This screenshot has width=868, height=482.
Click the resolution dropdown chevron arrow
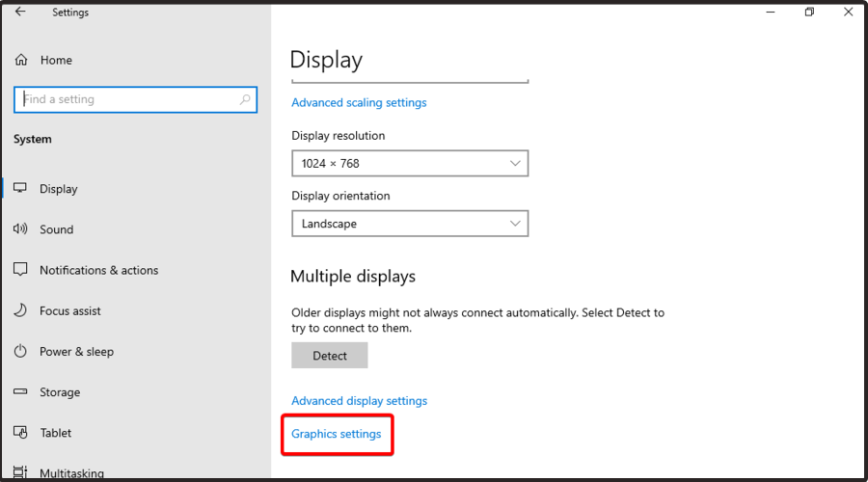(515, 163)
